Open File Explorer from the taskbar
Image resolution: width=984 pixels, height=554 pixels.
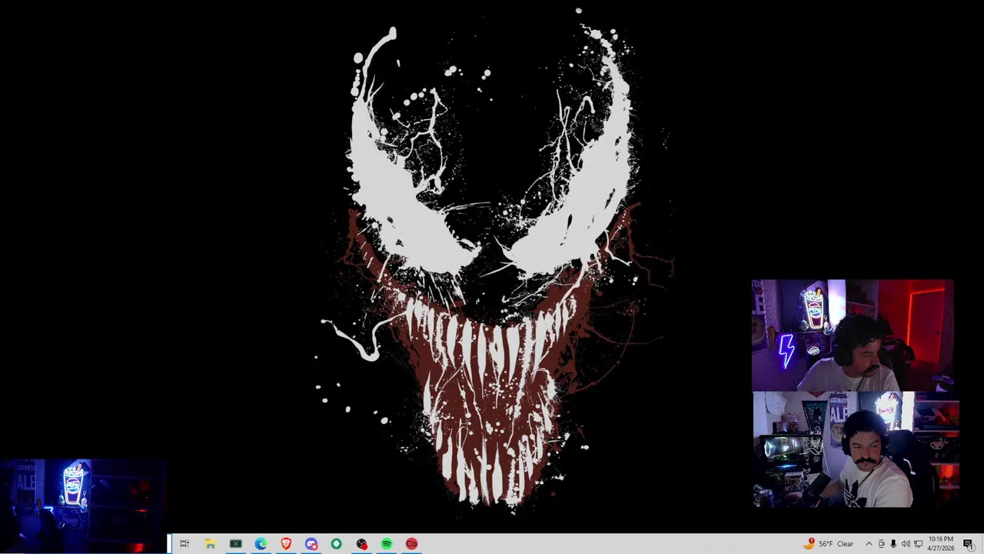tap(210, 544)
